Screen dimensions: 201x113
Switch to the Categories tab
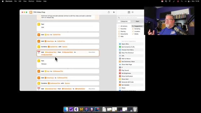(124, 21)
